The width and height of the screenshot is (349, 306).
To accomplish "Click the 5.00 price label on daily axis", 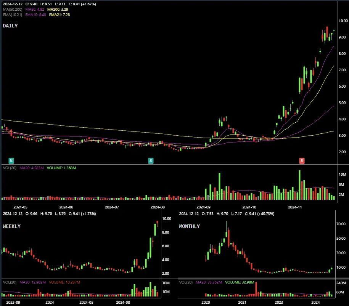I will (342, 103).
